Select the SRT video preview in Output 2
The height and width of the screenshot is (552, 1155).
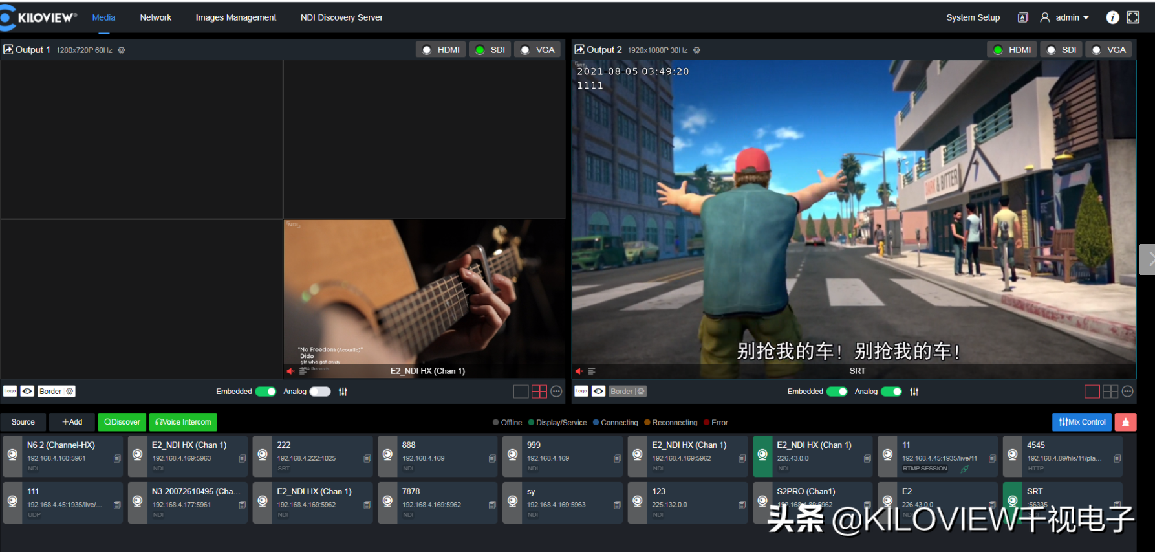[x=854, y=219]
